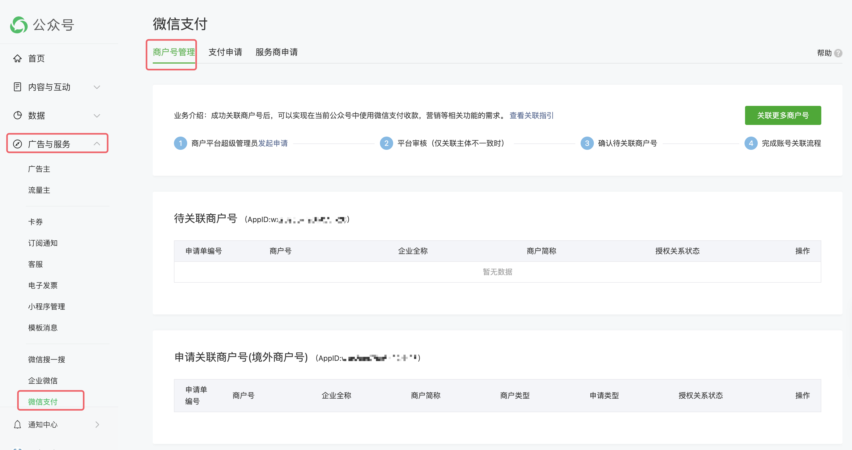Open 微信搜一搜 menu item
852x450 pixels.
click(x=46, y=359)
